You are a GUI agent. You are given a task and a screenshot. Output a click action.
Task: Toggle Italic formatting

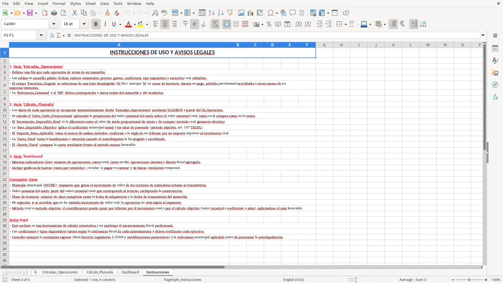coord(105,24)
